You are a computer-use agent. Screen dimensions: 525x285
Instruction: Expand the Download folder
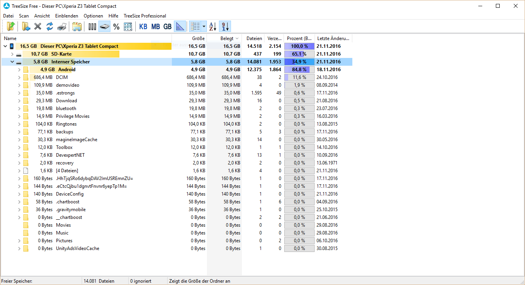(19, 101)
